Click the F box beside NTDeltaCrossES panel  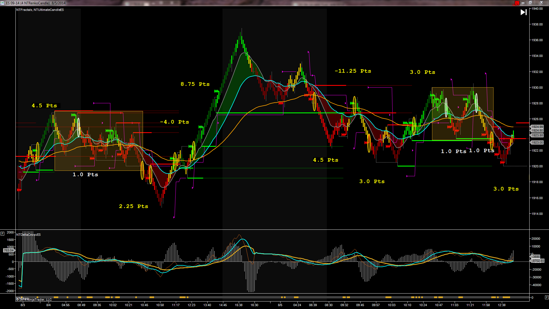2,233
